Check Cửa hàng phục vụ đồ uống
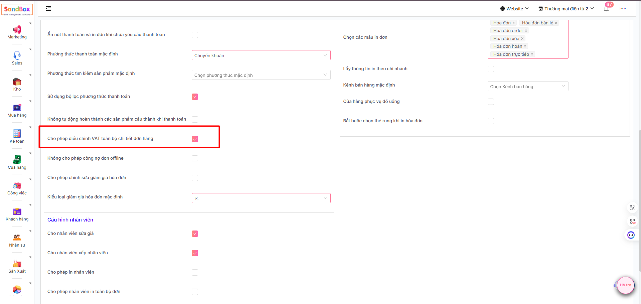This screenshot has width=641, height=304. point(491,102)
